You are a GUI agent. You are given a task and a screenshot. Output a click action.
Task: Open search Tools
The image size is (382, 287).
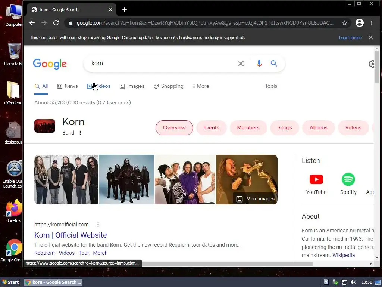(271, 86)
